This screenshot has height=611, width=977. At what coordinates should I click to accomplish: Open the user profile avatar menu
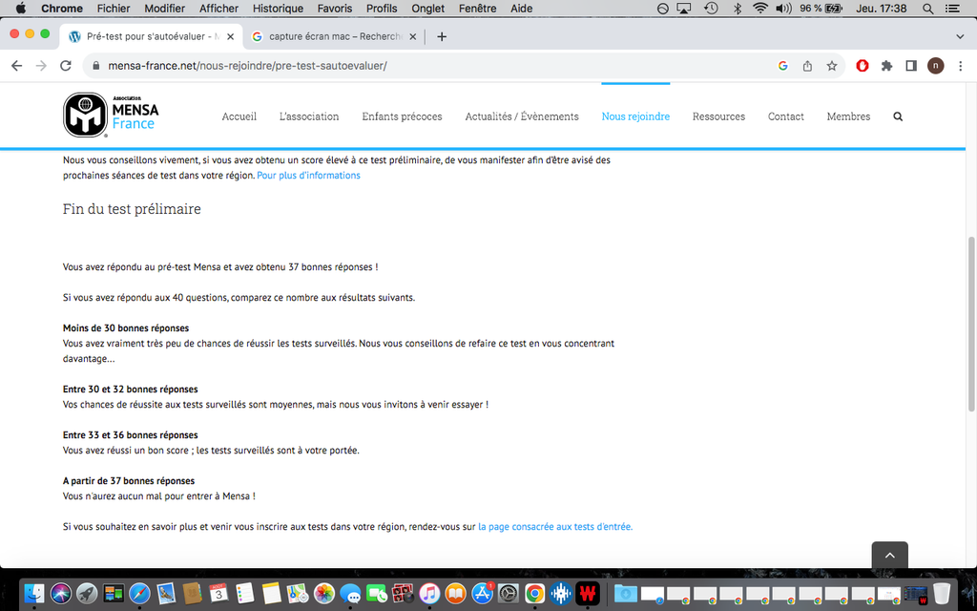(935, 66)
